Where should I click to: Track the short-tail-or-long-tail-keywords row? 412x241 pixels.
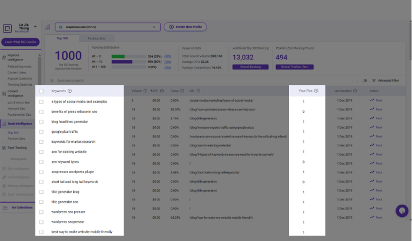(x=376, y=172)
